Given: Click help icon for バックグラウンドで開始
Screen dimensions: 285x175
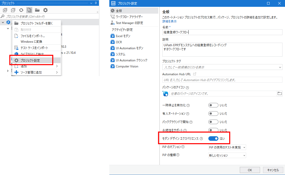Looking at the screenshot, I should click(x=191, y=122).
